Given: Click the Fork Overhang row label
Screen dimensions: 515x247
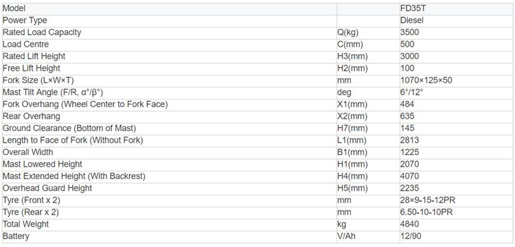Looking at the screenshot, I should (85, 104).
